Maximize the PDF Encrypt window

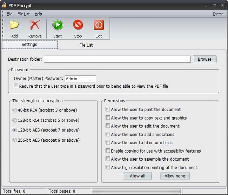214,5
